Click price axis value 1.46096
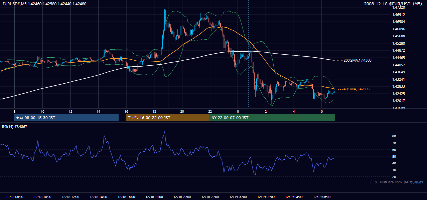 399,29
